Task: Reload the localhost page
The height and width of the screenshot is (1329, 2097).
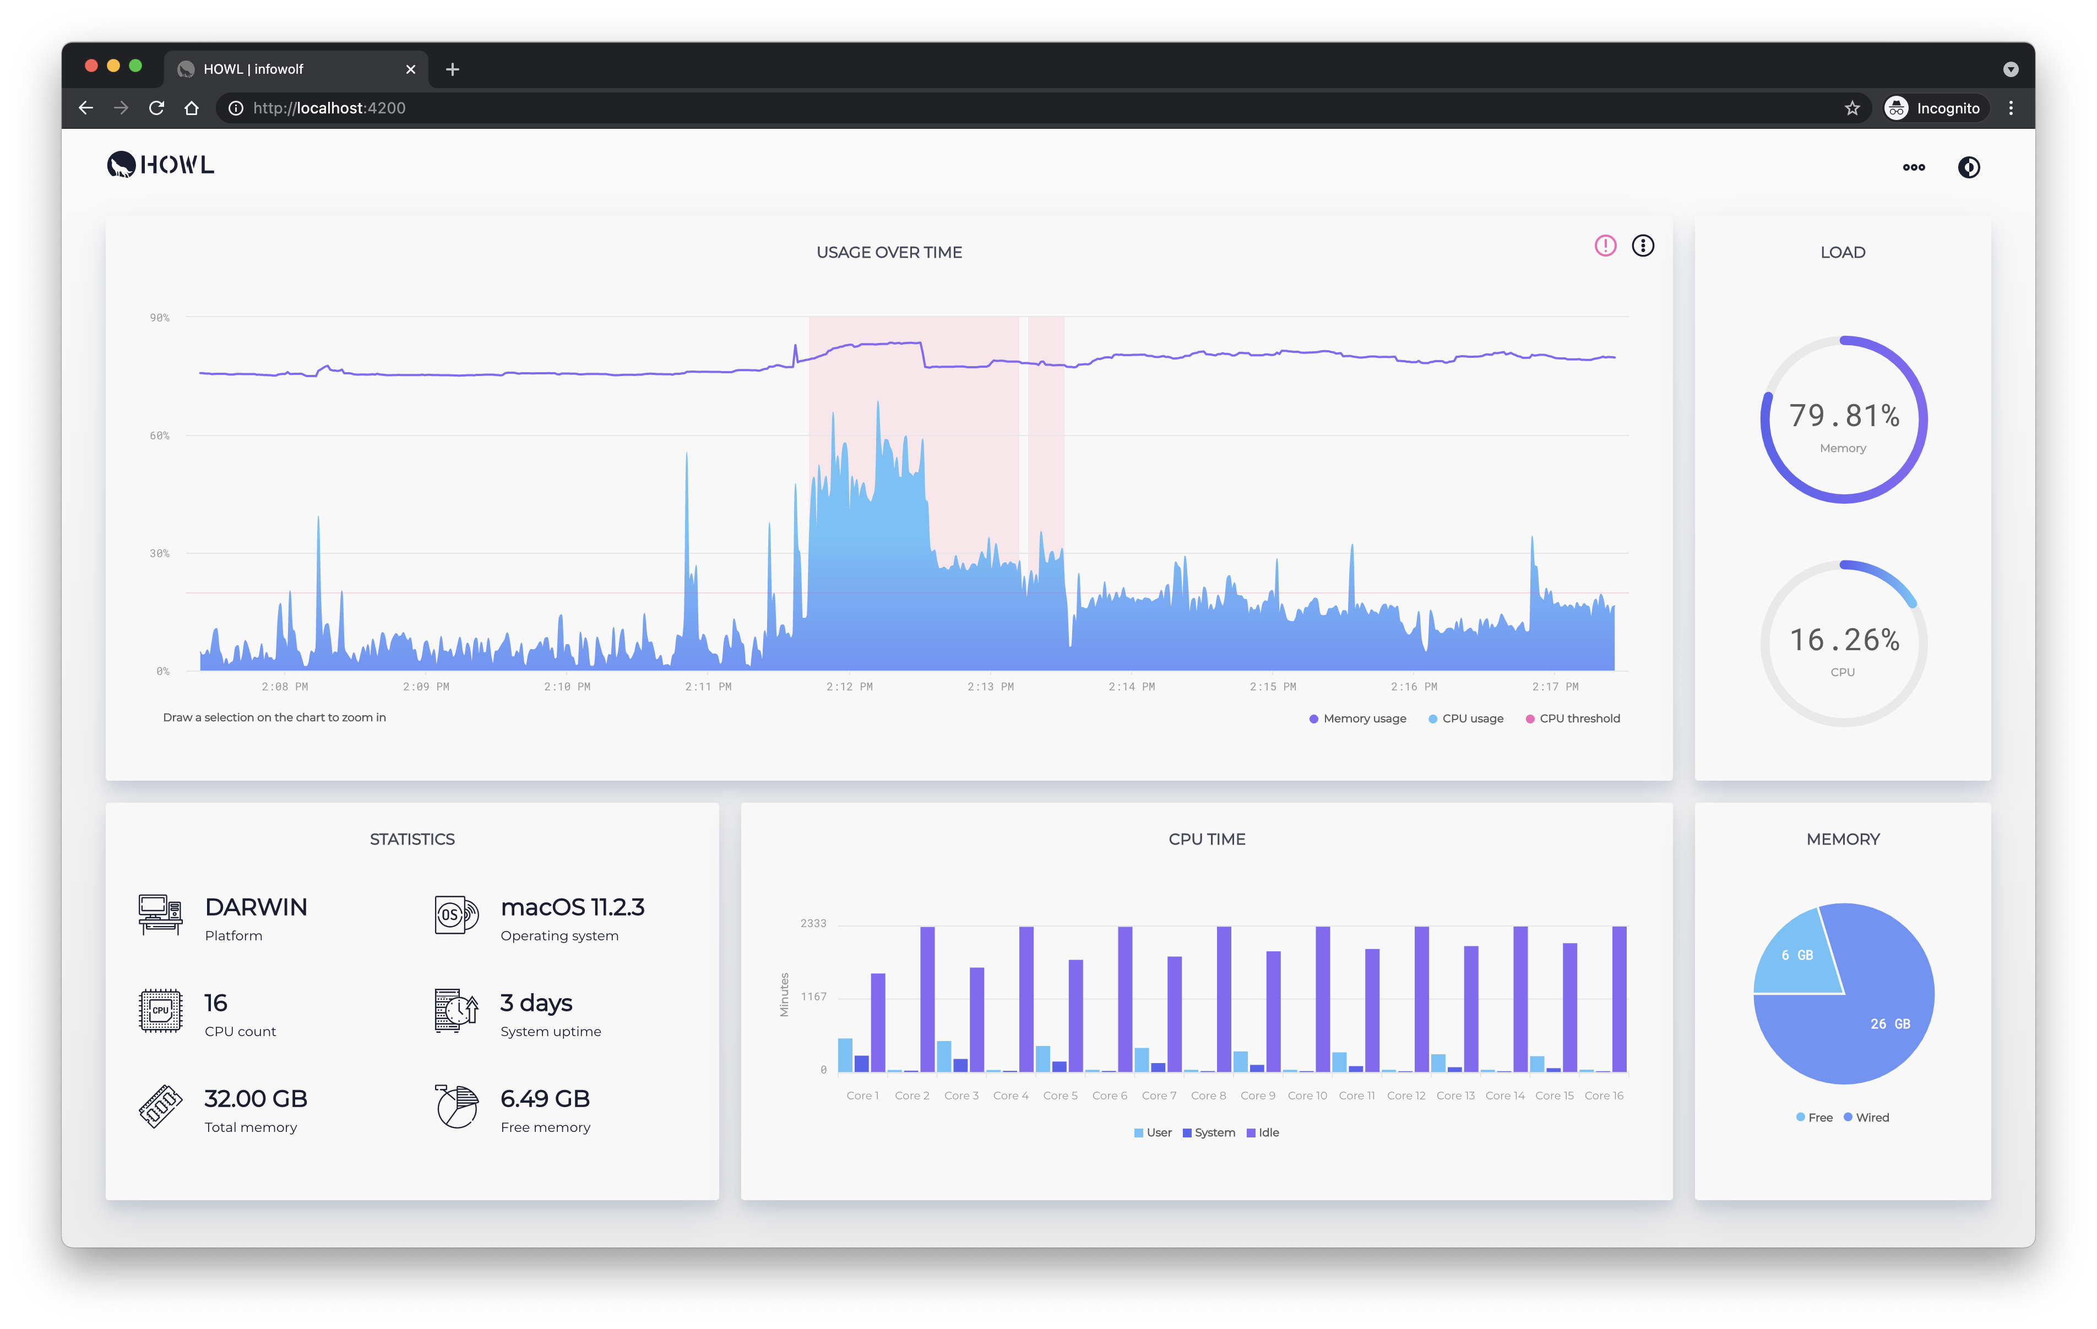Action: (157, 108)
